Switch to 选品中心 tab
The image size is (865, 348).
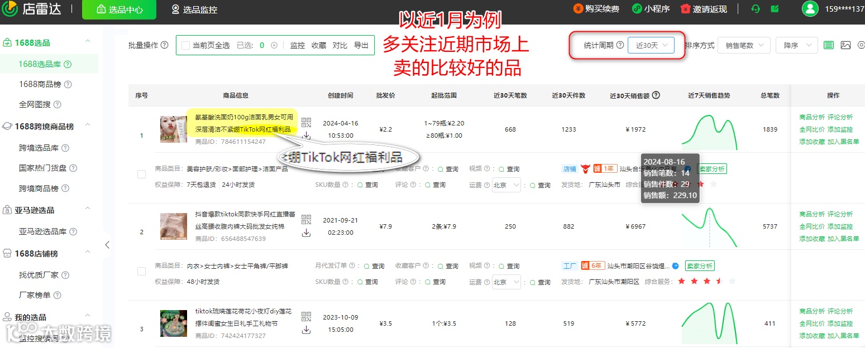(x=119, y=9)
